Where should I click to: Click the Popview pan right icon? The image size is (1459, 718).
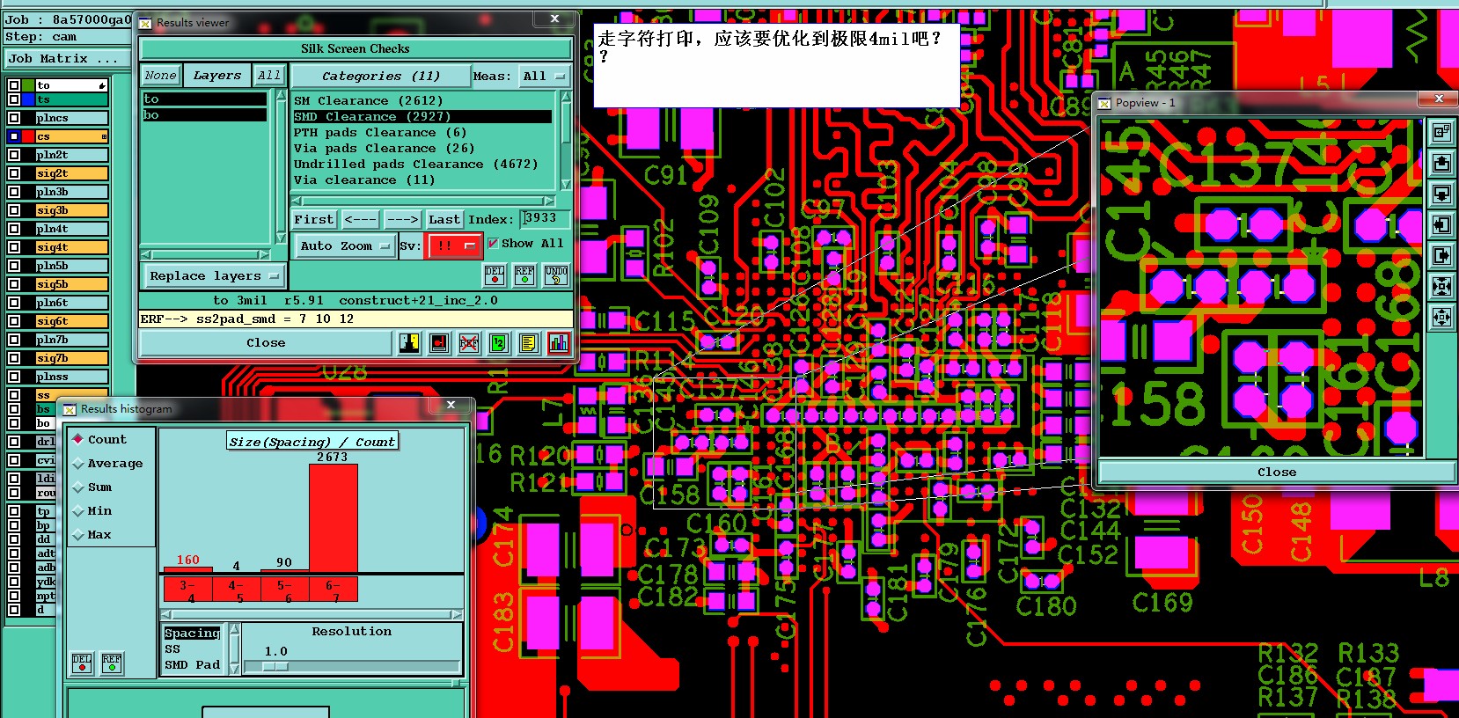coord(1441,255)
